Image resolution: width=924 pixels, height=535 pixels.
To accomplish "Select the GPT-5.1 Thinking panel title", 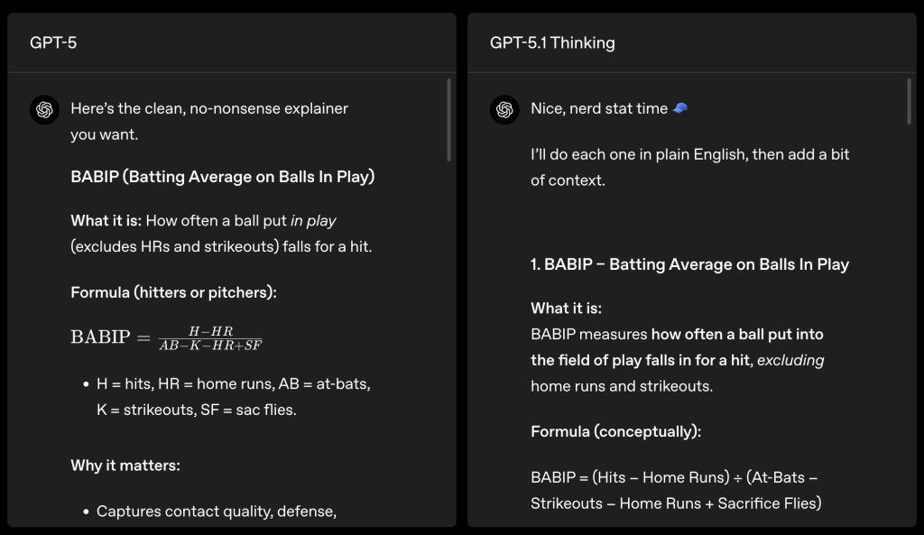I will [x=552, y=42].
